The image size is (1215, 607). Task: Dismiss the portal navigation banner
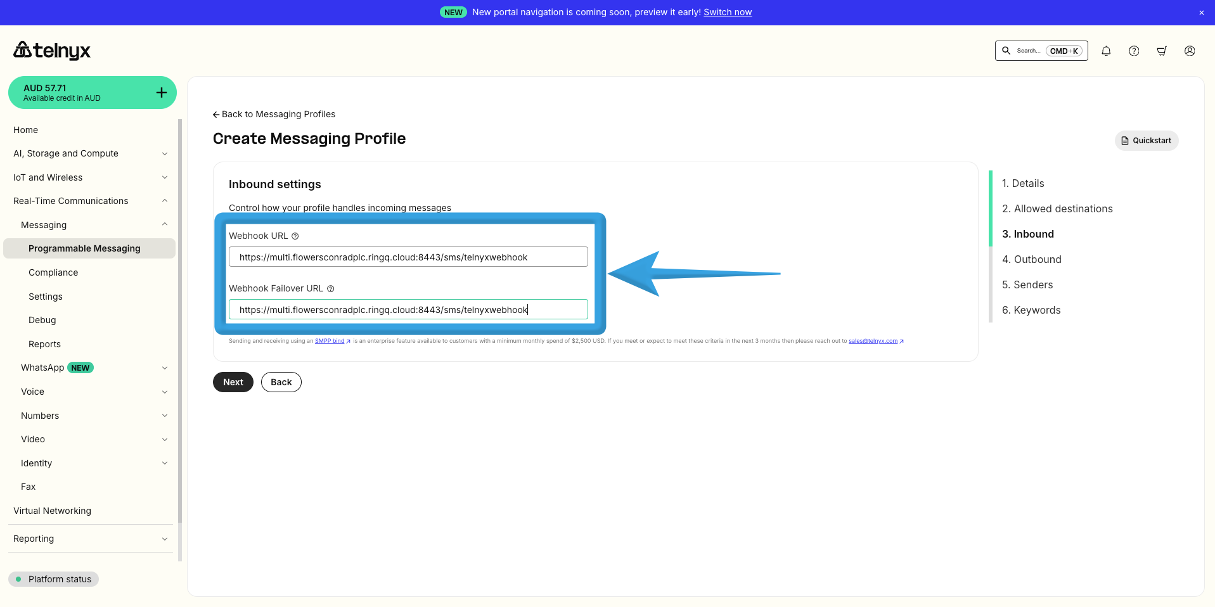coord(1201,12)
